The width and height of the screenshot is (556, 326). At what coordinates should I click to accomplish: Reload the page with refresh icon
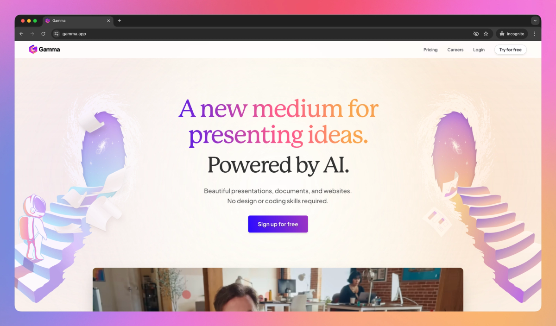point(44,34)
